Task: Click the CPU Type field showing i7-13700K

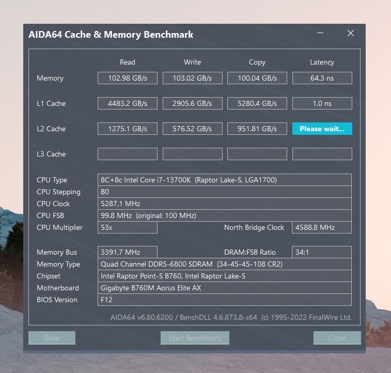Action: pyautogui.click(x=225, y=180)
